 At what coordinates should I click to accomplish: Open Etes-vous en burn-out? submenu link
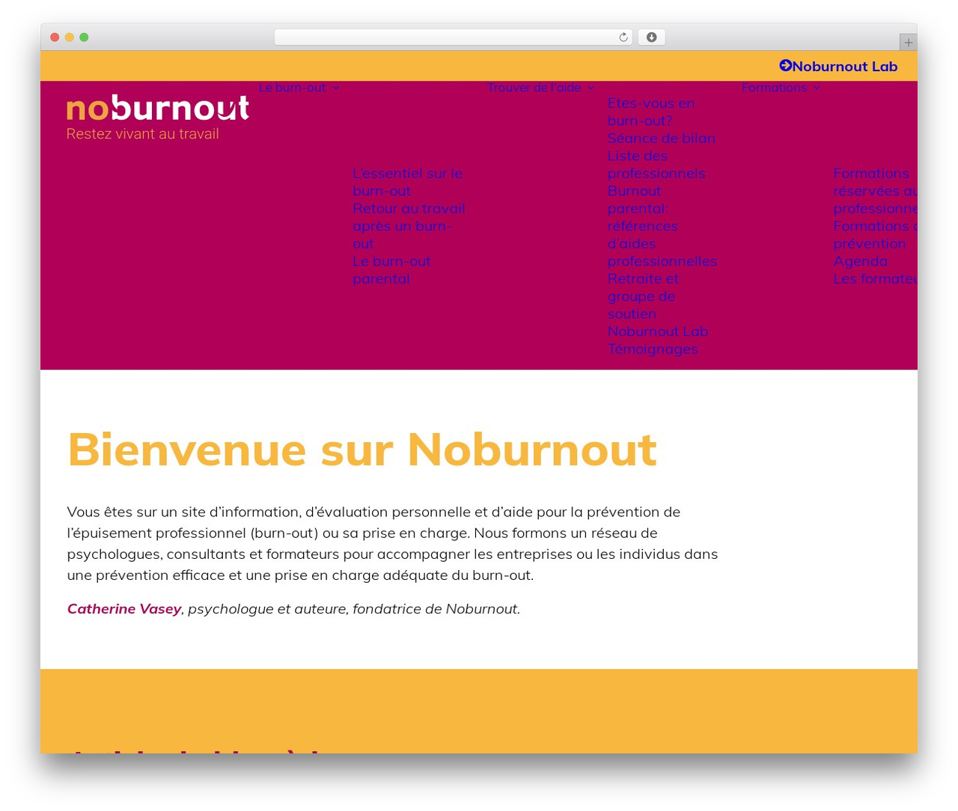pos(651,111)
